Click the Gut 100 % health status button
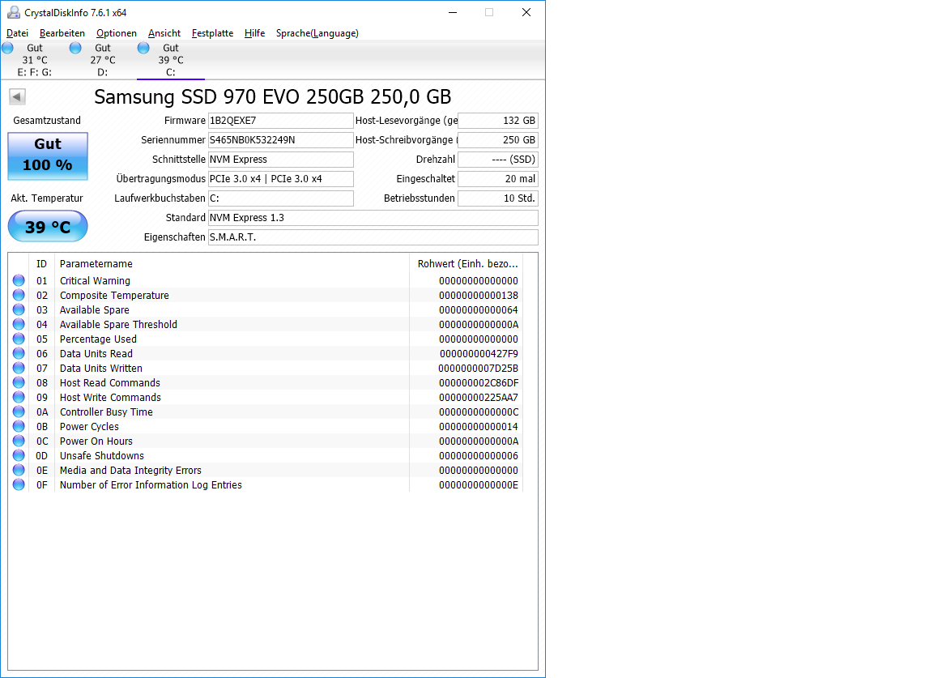 [x=48, y=156]
